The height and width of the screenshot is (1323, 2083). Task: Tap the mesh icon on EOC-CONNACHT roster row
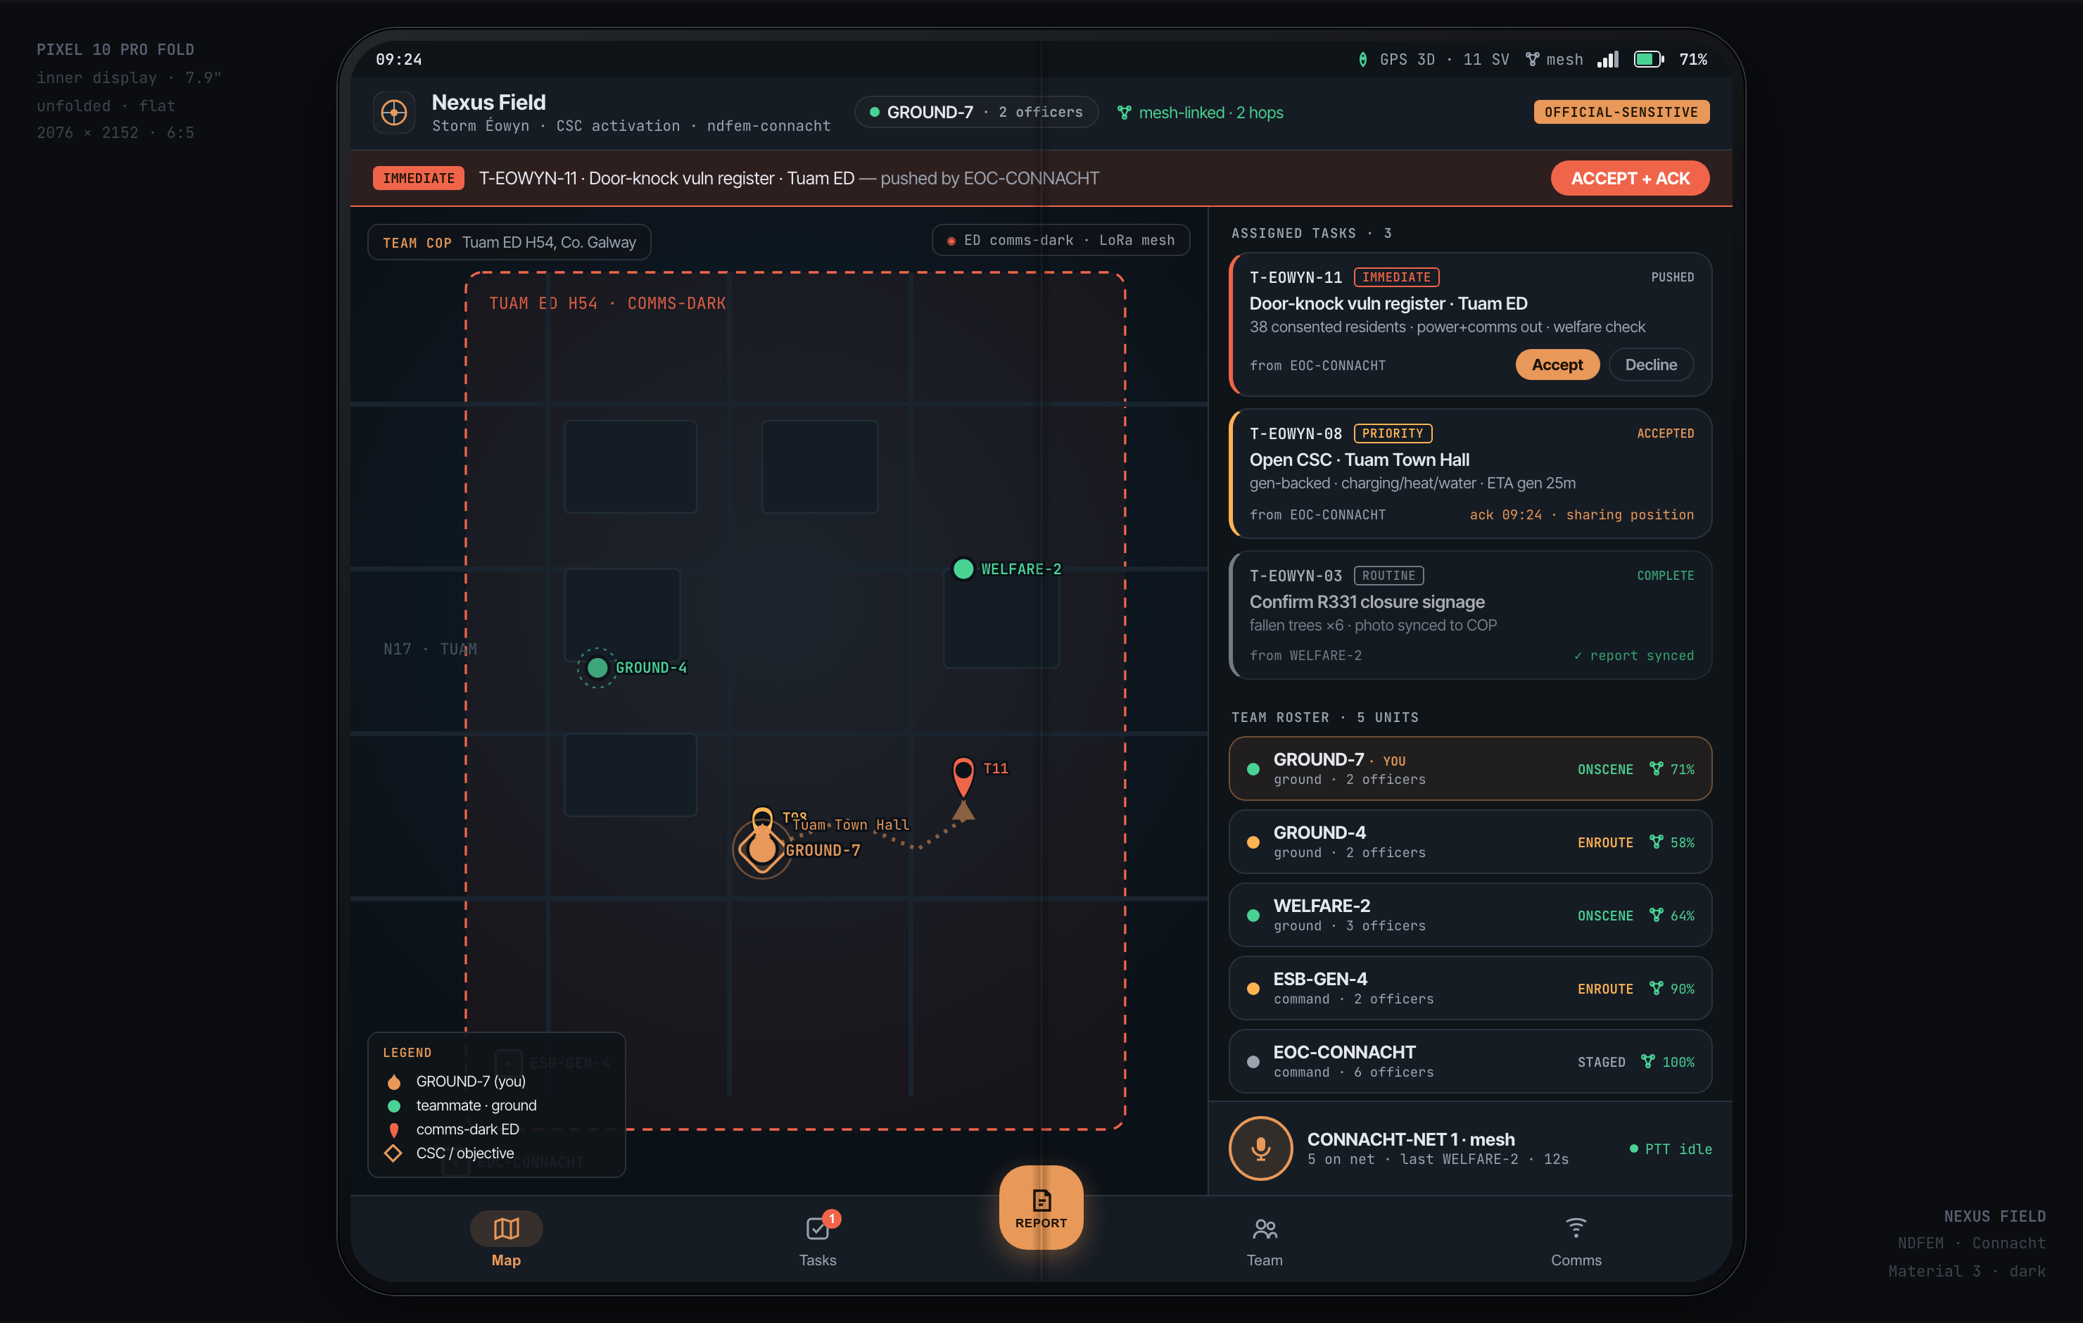click(1648, 1062)
